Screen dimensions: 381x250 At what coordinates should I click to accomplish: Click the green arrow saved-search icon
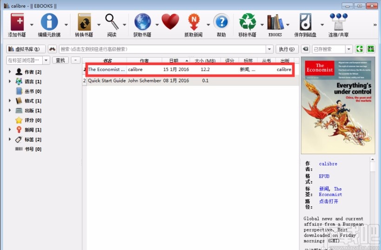click(x=359, y=49)
